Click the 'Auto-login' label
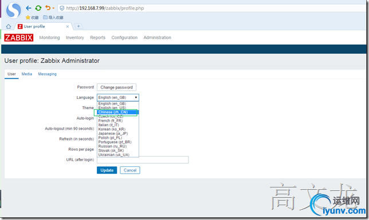 (85, 118)
